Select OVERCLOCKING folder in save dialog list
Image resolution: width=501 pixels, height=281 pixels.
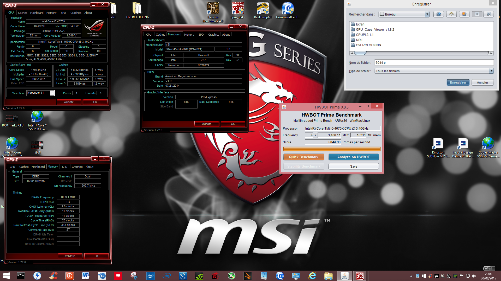point(366,45)
